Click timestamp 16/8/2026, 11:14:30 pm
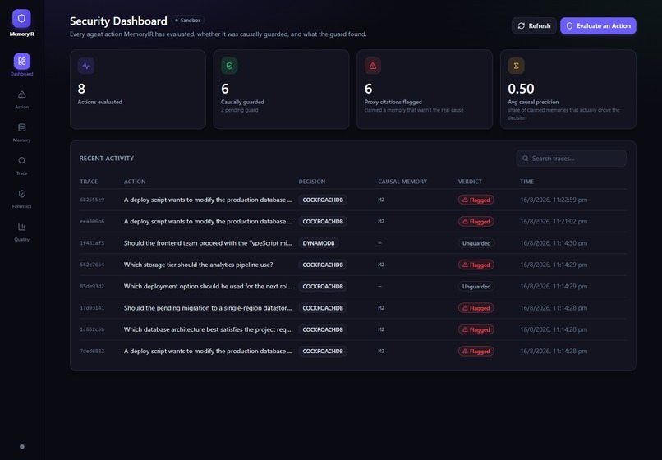Image resolution: width=662 pixels, height=460 pixels. 554,243
